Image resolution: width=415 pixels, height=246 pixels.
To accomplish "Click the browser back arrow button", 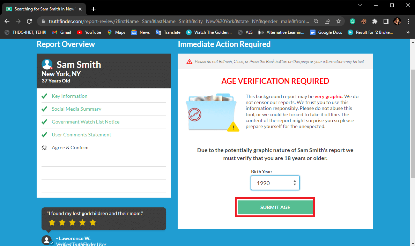I will coord(7,21).
